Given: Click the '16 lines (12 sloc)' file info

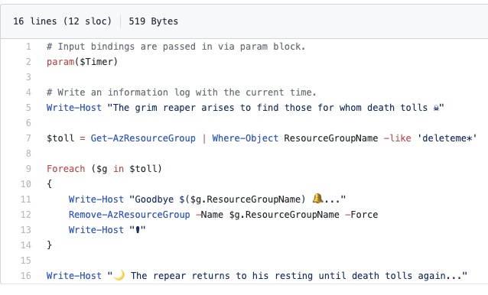Looking at the screenshot, I should (62, 21).
